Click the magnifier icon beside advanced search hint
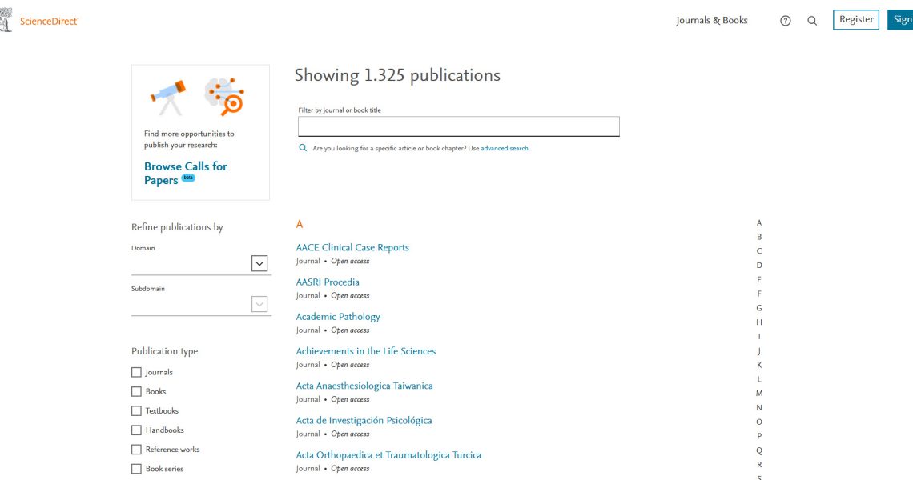Viewport: 913px width, 480px height. click(303, 148)
